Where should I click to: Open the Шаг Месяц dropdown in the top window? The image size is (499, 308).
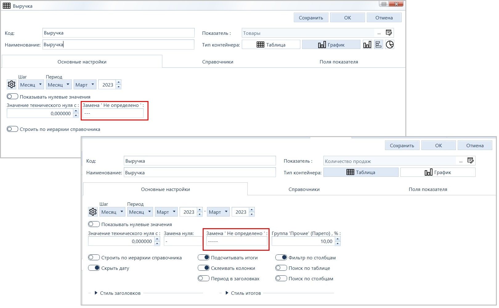click(31, 84)
